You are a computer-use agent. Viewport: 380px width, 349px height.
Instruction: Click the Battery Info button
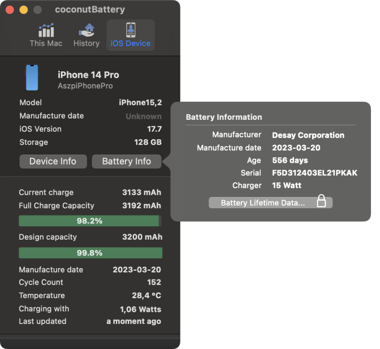coord(126,162)
